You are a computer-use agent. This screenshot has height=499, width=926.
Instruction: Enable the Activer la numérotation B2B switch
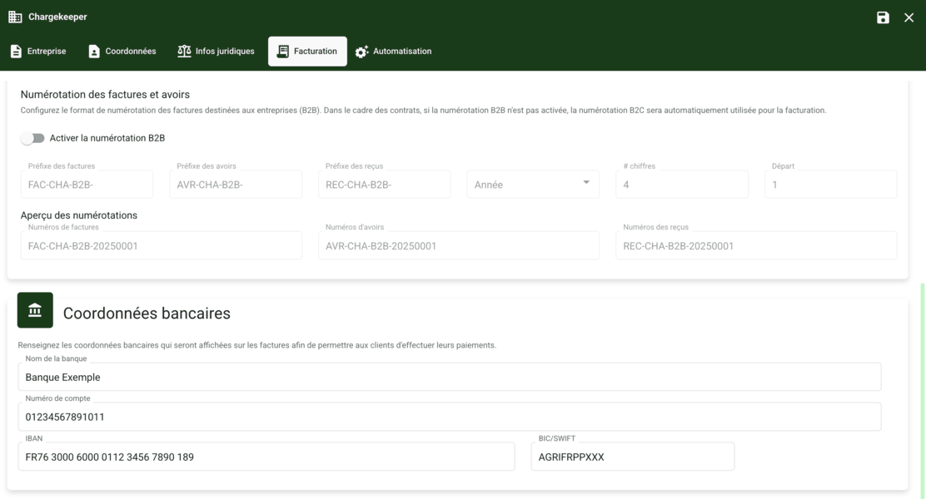click(x=31, y=138)
